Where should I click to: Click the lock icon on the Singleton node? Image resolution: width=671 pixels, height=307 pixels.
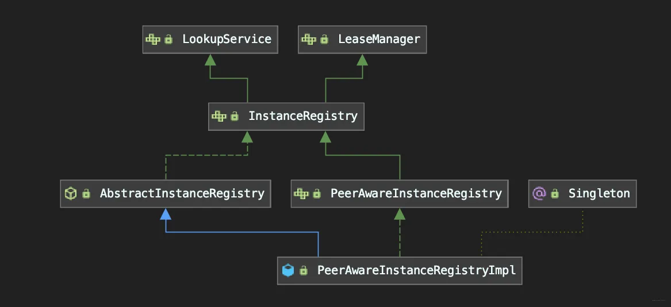(555, 194)
